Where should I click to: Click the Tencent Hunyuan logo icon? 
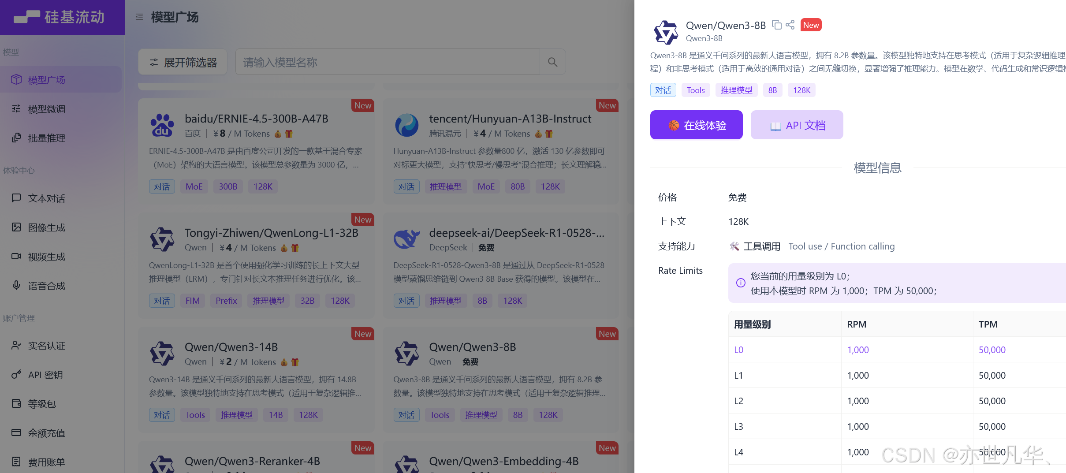406,125
